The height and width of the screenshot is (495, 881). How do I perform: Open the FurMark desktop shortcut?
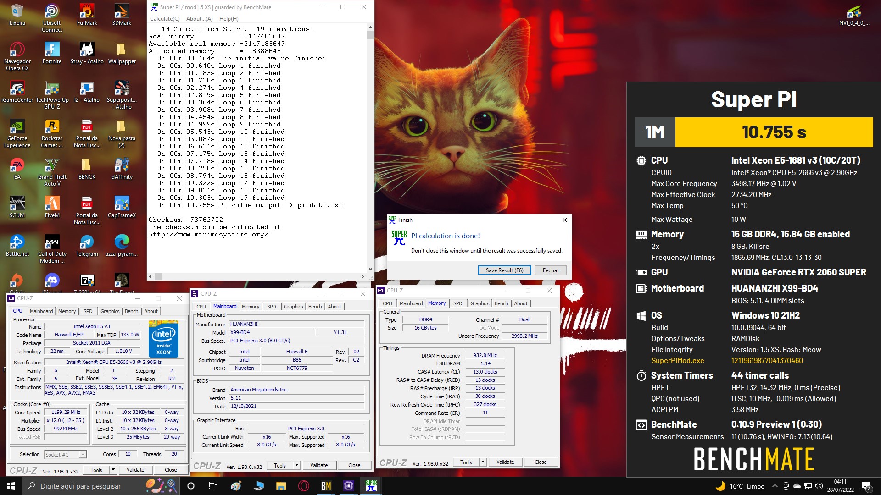pos(87,15)
